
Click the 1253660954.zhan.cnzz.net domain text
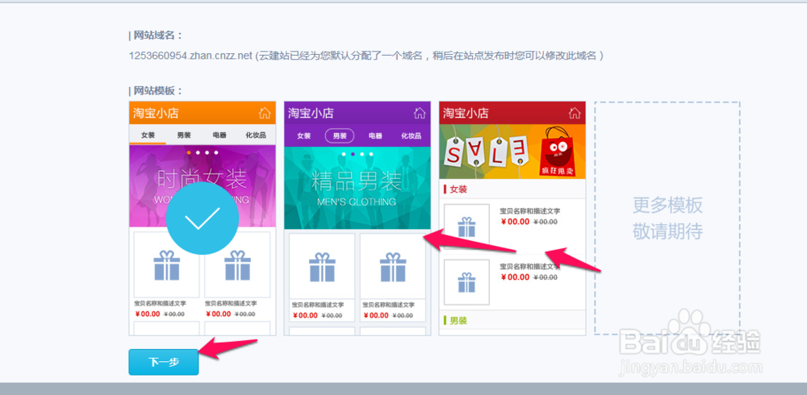pyautogui.click(x=191, y=56)
